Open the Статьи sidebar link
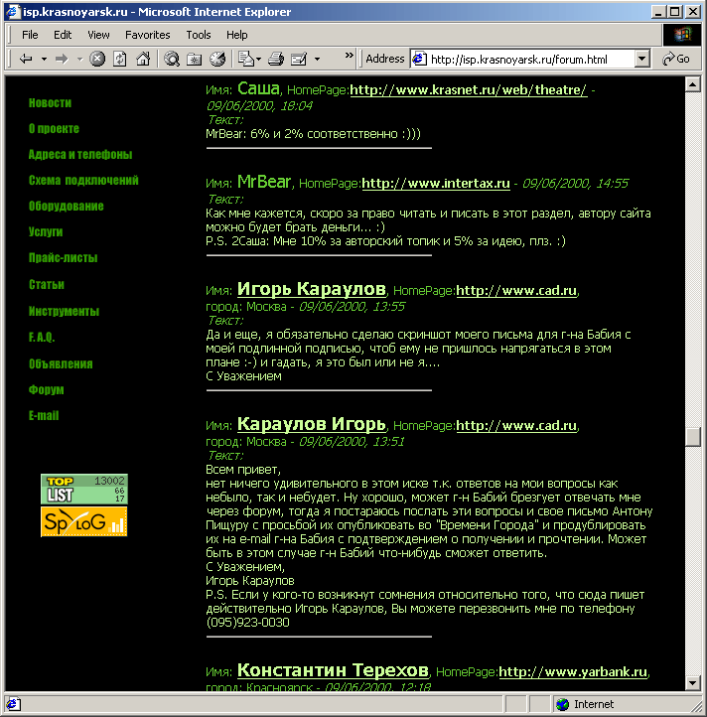Screen dimensions: 707x717 47,284
